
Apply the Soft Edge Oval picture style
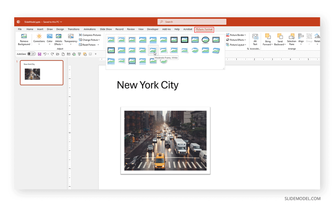(x=195, y=50)
